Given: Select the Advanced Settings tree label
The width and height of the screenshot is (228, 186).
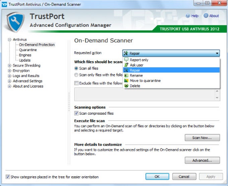Looking at the screenshot, I should pyautogui.click(x=27, y=81).
